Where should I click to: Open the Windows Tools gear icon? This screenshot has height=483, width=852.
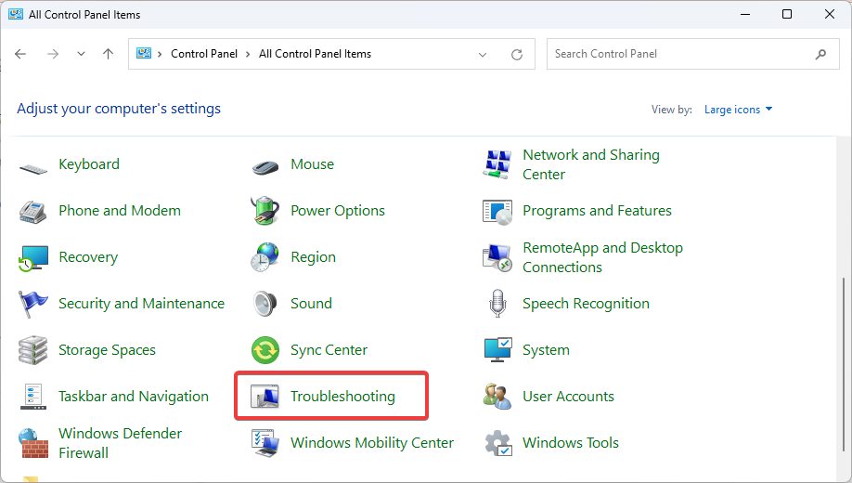[498, 443]
